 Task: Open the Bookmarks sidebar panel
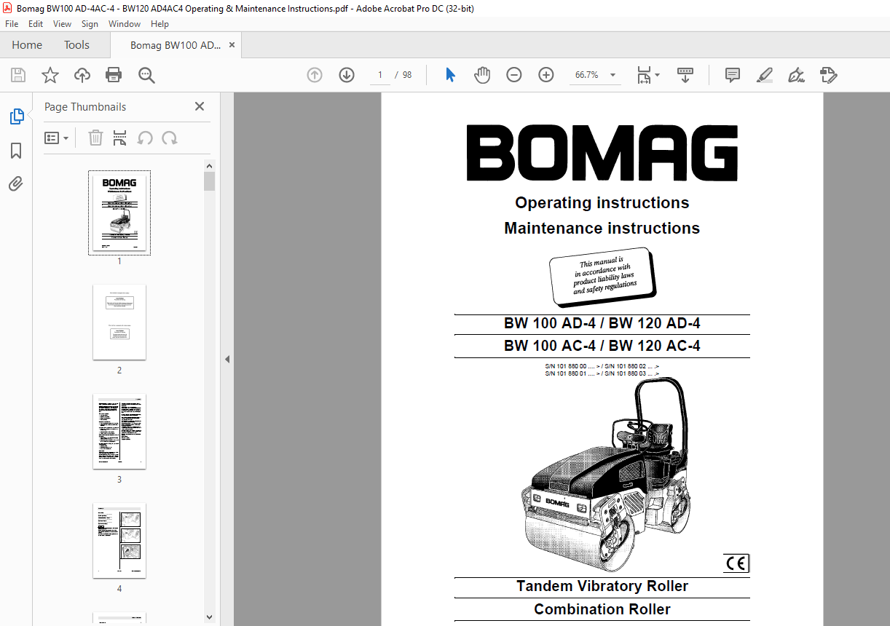(16, 151)
